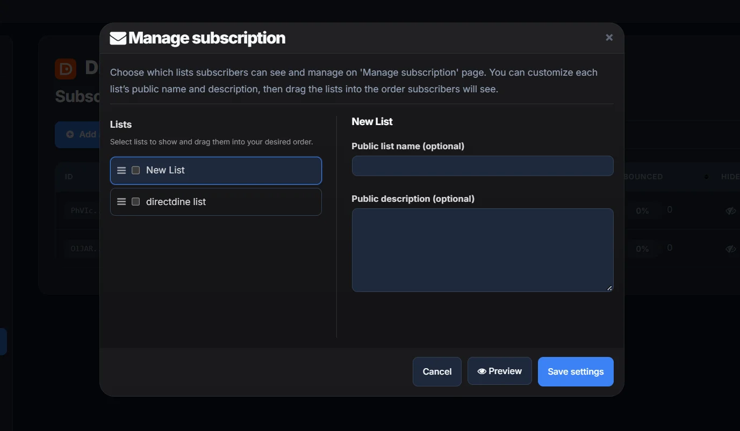Click the PhVIc list ID cell
The image size is (740, 431).
pyautogui.click(x=82, y=210)
